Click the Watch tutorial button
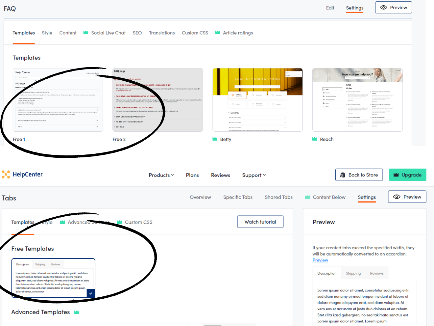 coord(260,222)
